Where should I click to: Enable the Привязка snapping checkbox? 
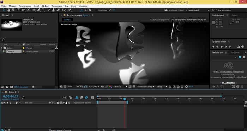[96, 10]
